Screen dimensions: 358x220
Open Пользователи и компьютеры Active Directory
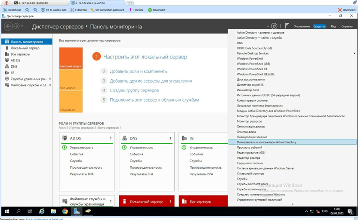(x=292, y=142)
